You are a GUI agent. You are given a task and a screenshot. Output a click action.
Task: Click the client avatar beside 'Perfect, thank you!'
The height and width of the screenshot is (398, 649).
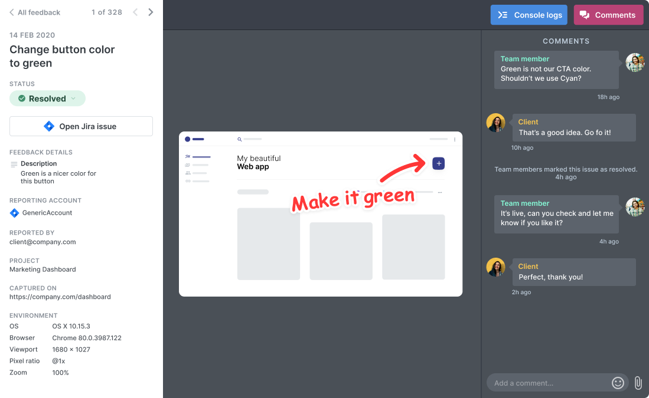coord(495,267)
